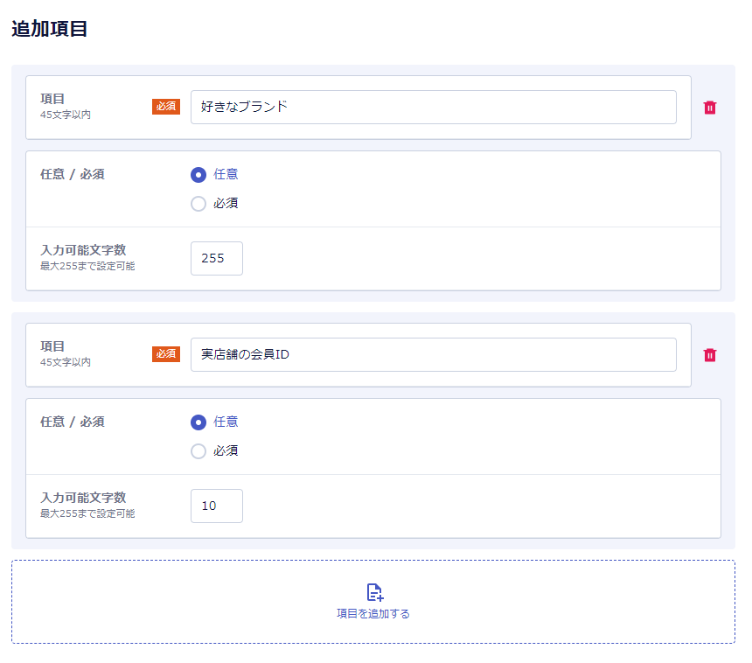The image size is (752, 663).
Task: Click trash icon for 実店舗の会員ID item
Action: 710,355
